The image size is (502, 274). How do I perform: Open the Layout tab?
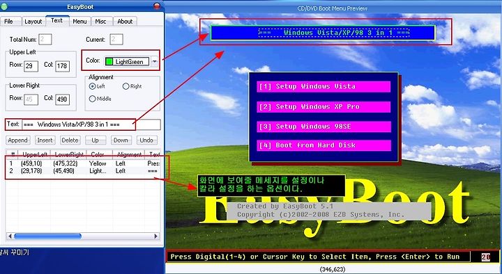pos(33,22)
